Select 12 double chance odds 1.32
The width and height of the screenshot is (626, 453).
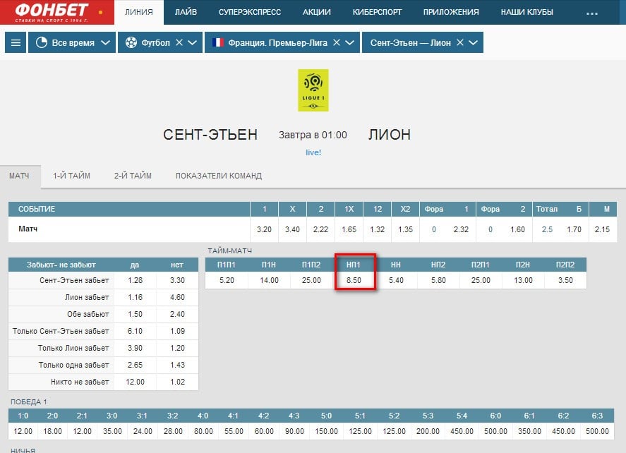coord(378,229)
